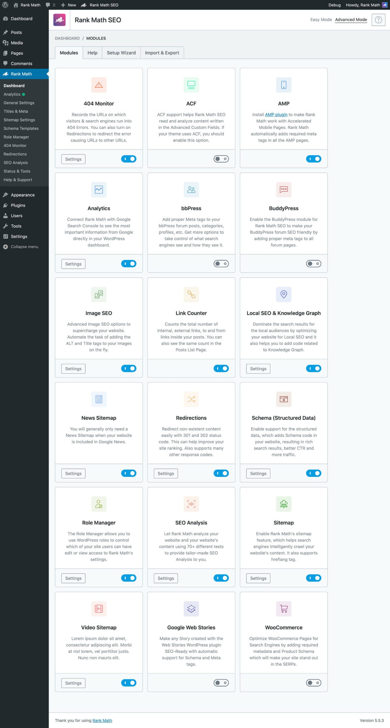This screenshot has width=390, height=728.
Task: Switch to Easy Mode
Action: (x=321, y=20)
